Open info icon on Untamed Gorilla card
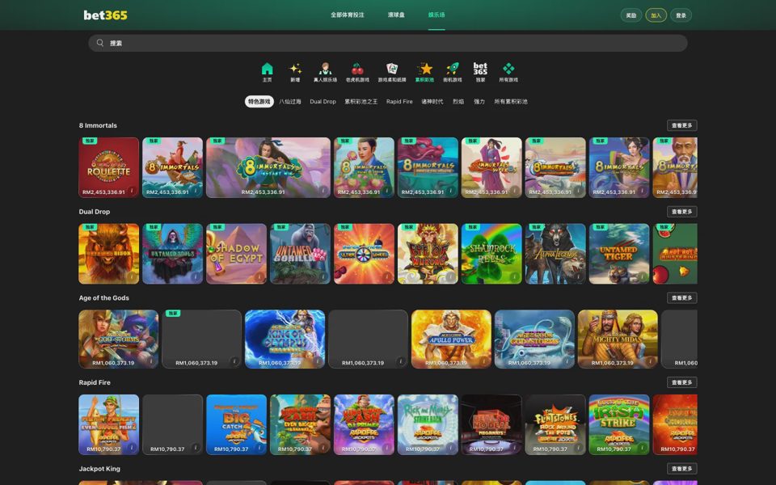This screenshot has width=776, height=485. (x=323, y=276)
